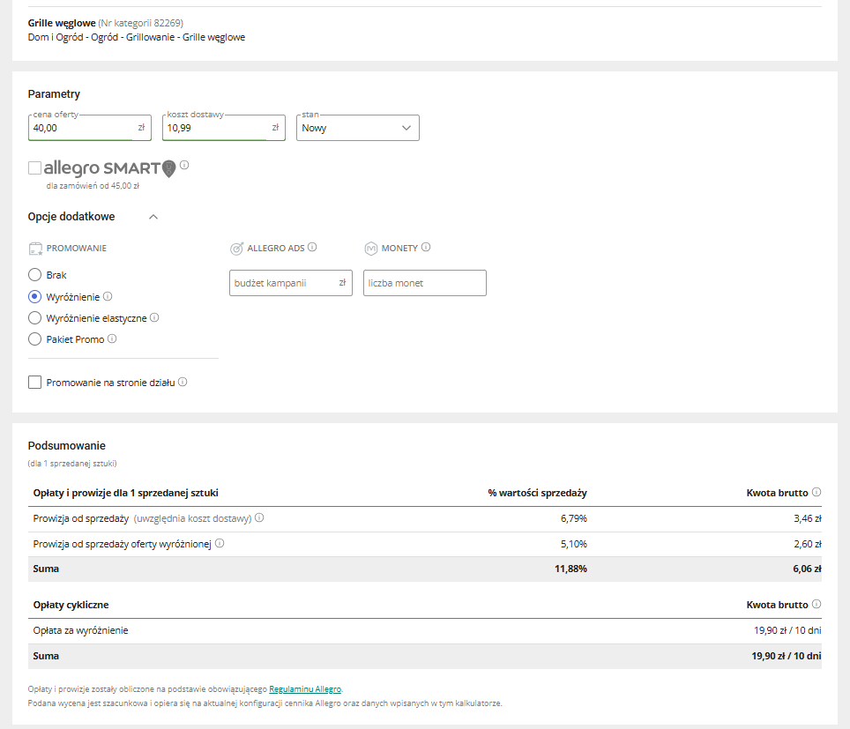Click the Allegro Ads target icon
The height and width of the screenshot is (729, 850).
[237, 249]
